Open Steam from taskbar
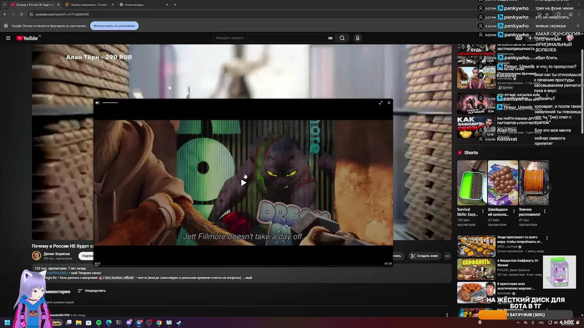The width and height of the screenshot is (584, 328). click(x=179, y=323)
